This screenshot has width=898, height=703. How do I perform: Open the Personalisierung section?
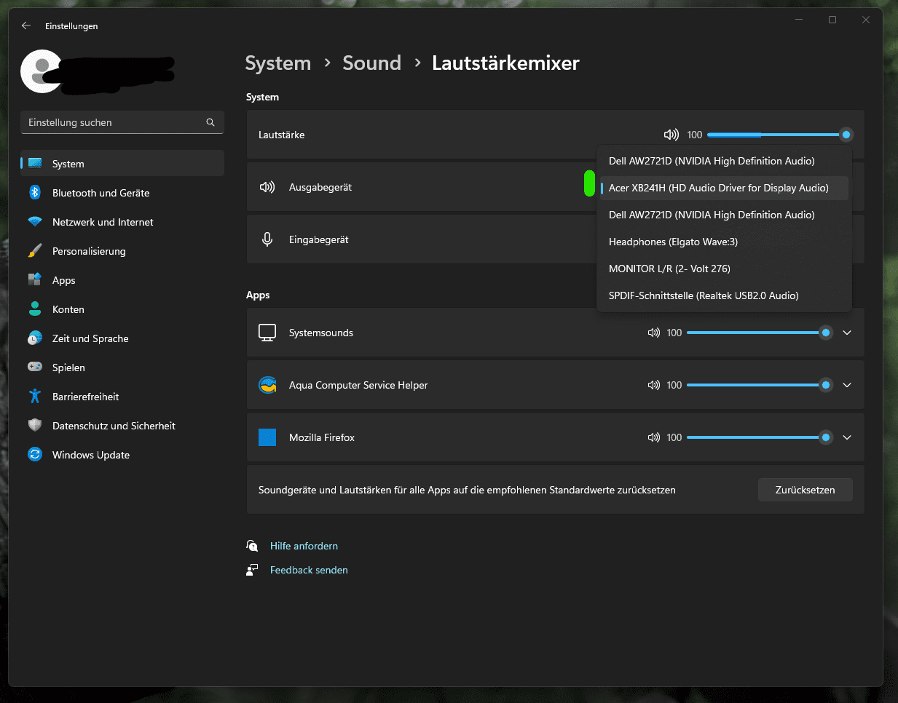(x=89, y=251)
